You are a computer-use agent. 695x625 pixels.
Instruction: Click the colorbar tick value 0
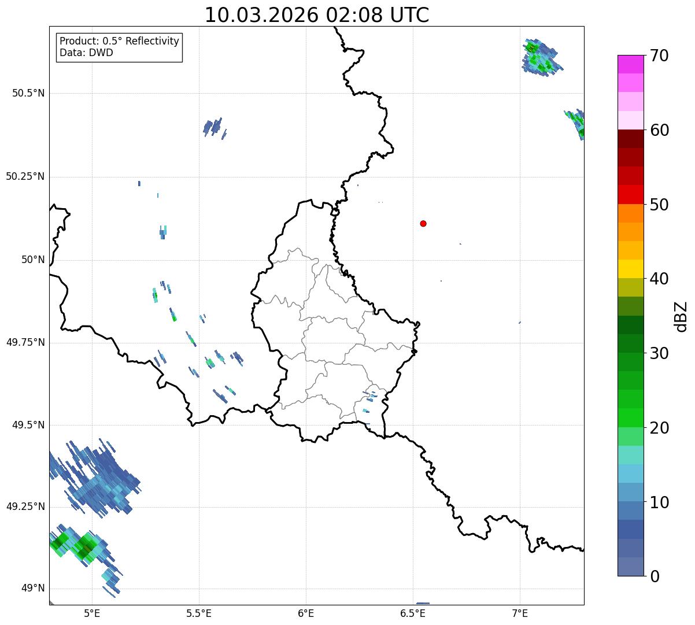(655, 576)
